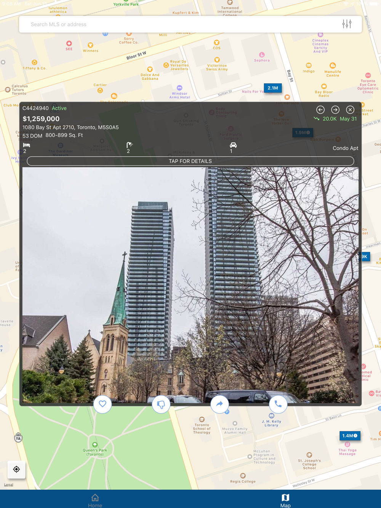Screen dimensions: 381x508
Task: Close the listing card
Action: tap(350, 110)
